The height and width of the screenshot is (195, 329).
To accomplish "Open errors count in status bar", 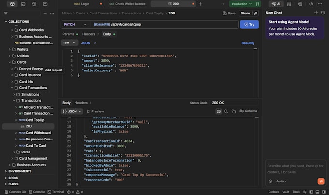I will click(71, 192).
